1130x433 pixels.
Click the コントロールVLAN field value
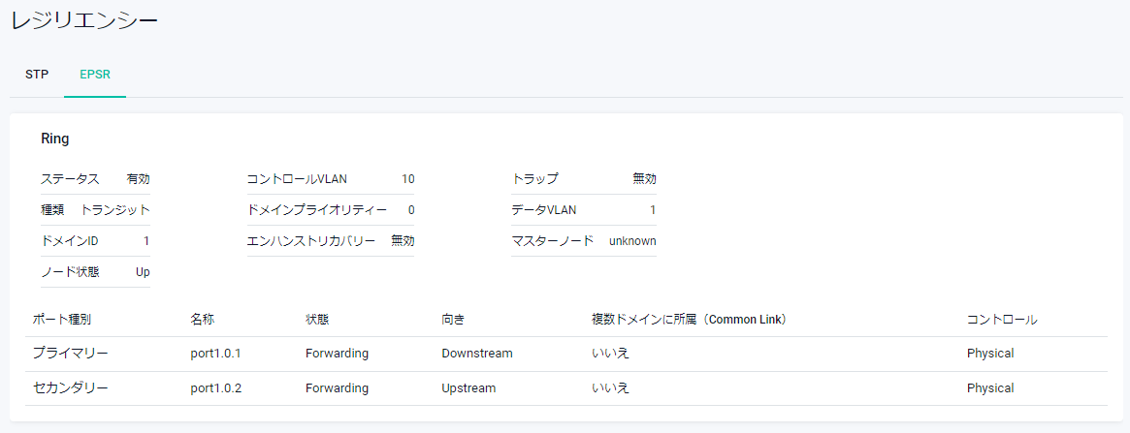[407, 179]
